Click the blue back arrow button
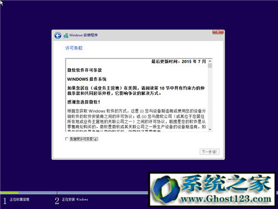This screenshot has width=278, height=209. pyautogui.click(x=58, y=36)
